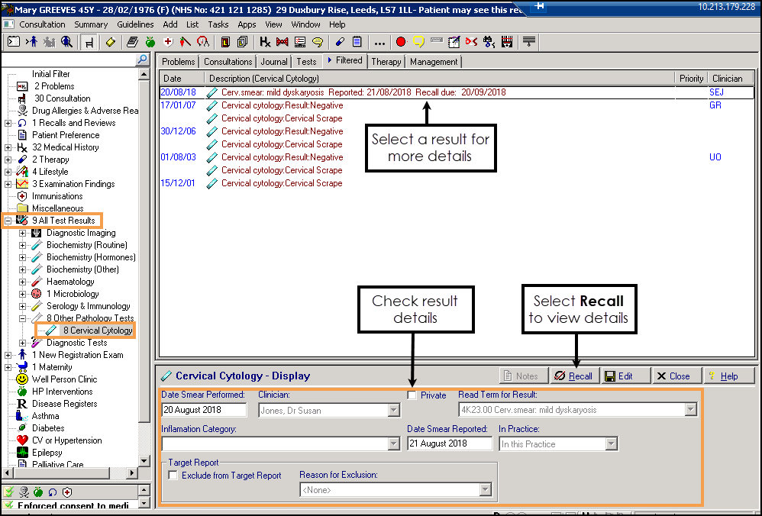Click the Recall button
Image resolution: width=762 pixels, height=516 pixels.
[573, 376]
